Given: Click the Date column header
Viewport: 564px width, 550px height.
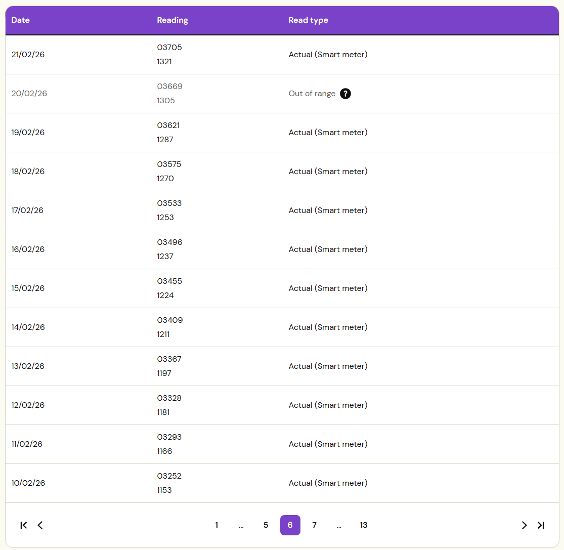Looking at the screenshot, I should pos(21,20).
